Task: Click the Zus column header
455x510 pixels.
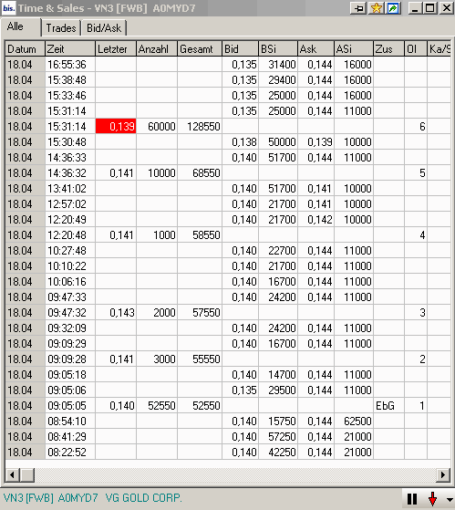Action: [x=388, y=48]
